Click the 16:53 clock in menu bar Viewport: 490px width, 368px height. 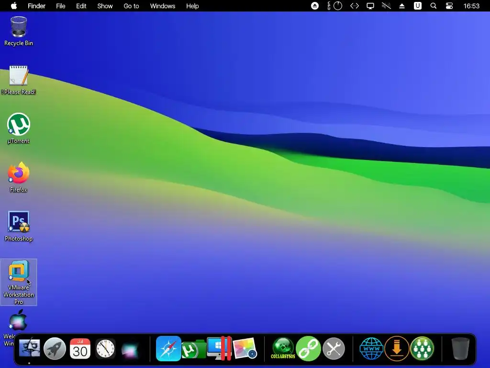[x=471, y=6]
